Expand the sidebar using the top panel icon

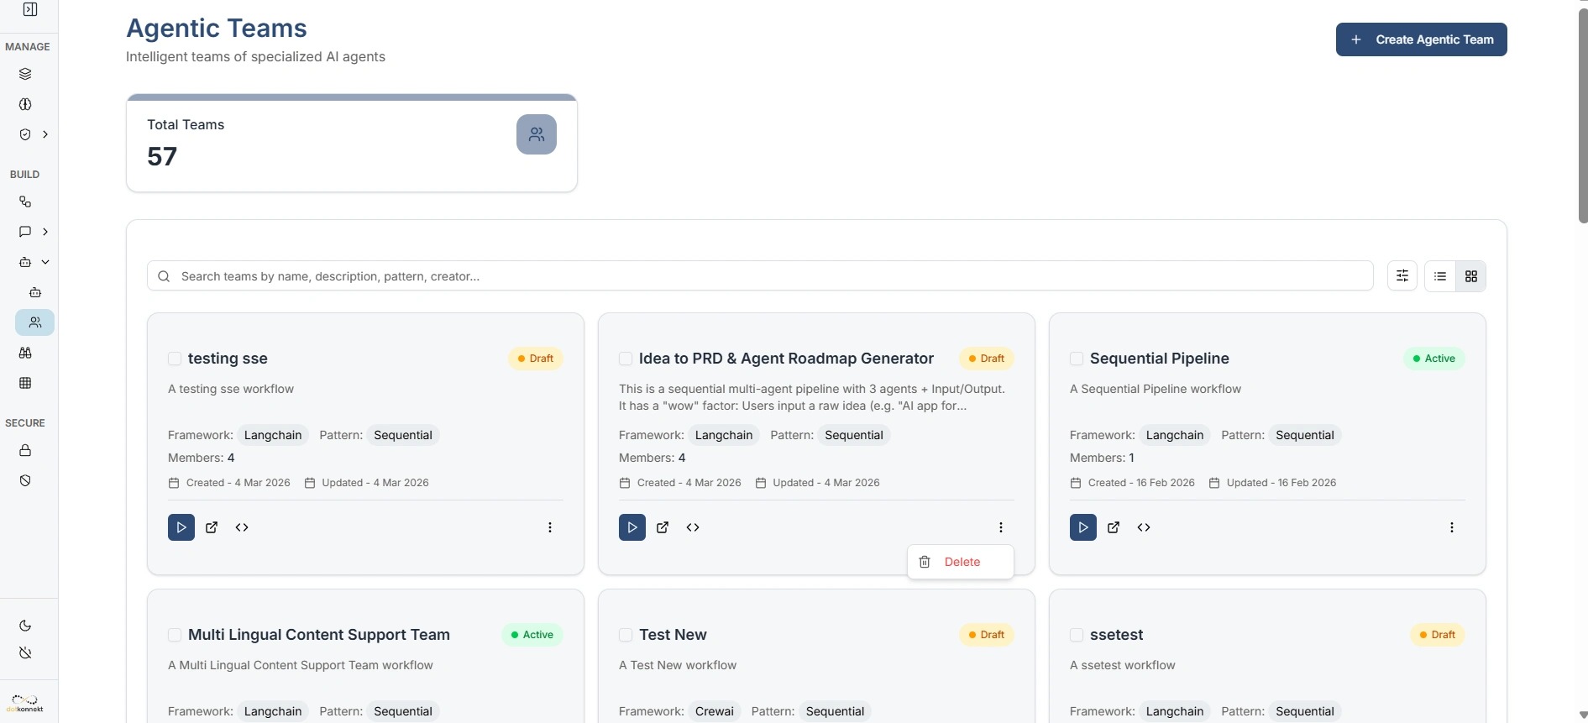tap(30, 9)
